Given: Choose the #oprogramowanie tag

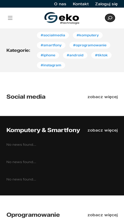Looking at the screenshot, I should click(90, 45).
